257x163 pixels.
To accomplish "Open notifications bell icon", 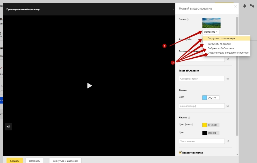I will coord(244,6).
